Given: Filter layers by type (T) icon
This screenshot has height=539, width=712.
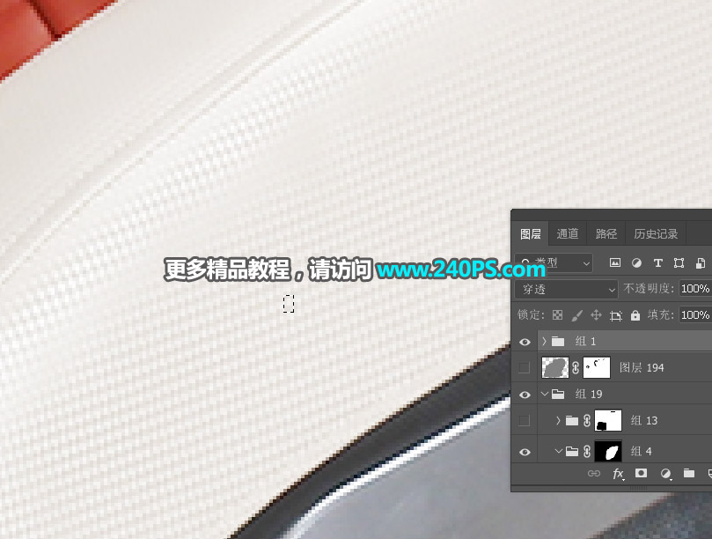Looking at the screenshot, I should point(657,262).
